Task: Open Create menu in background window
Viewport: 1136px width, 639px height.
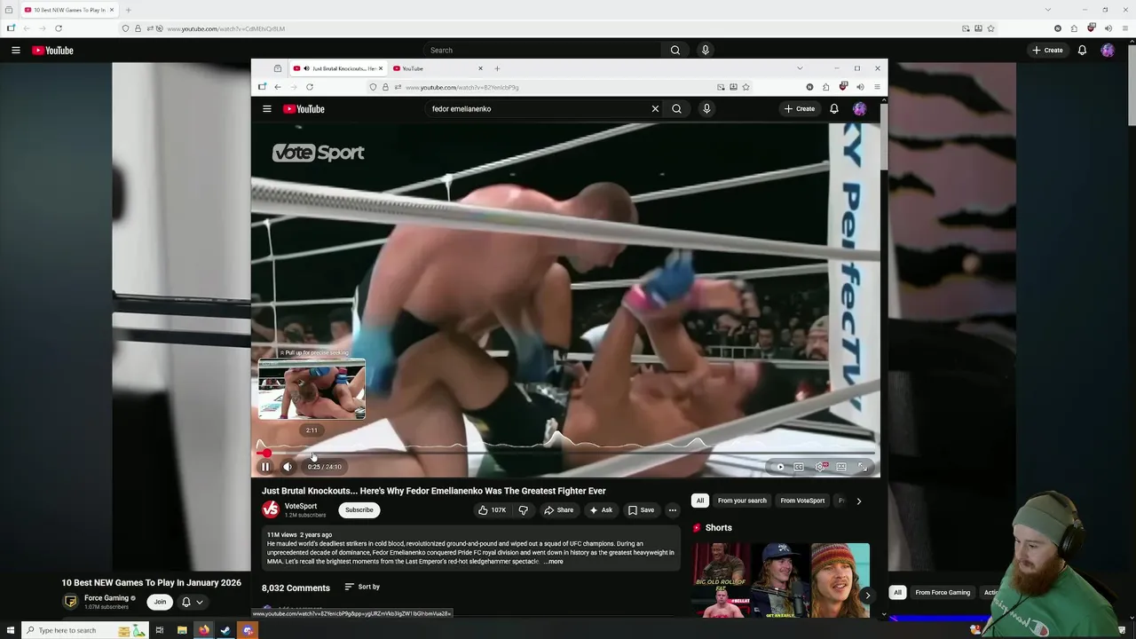Action: coord(1047,51)
